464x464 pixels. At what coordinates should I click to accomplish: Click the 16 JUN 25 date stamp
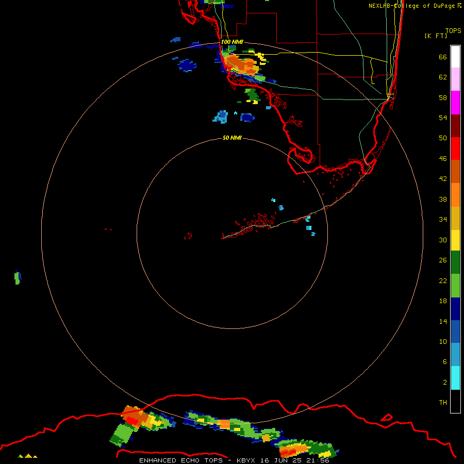(x=283, y=460)
